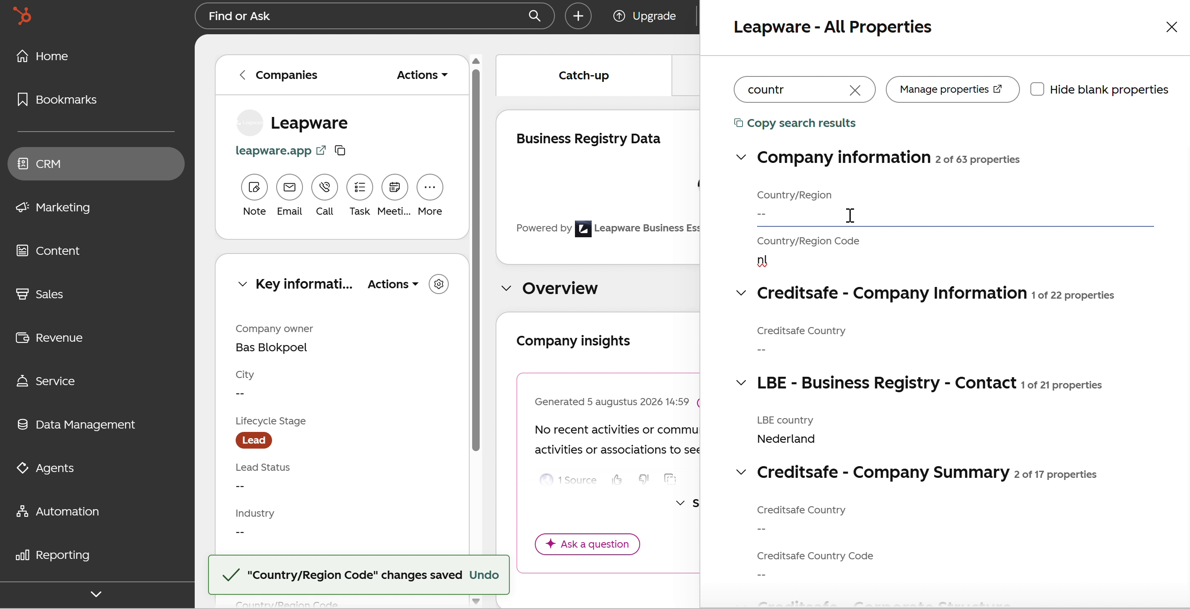Toggle Hide blank properties checkbox

pos(1037,89)
